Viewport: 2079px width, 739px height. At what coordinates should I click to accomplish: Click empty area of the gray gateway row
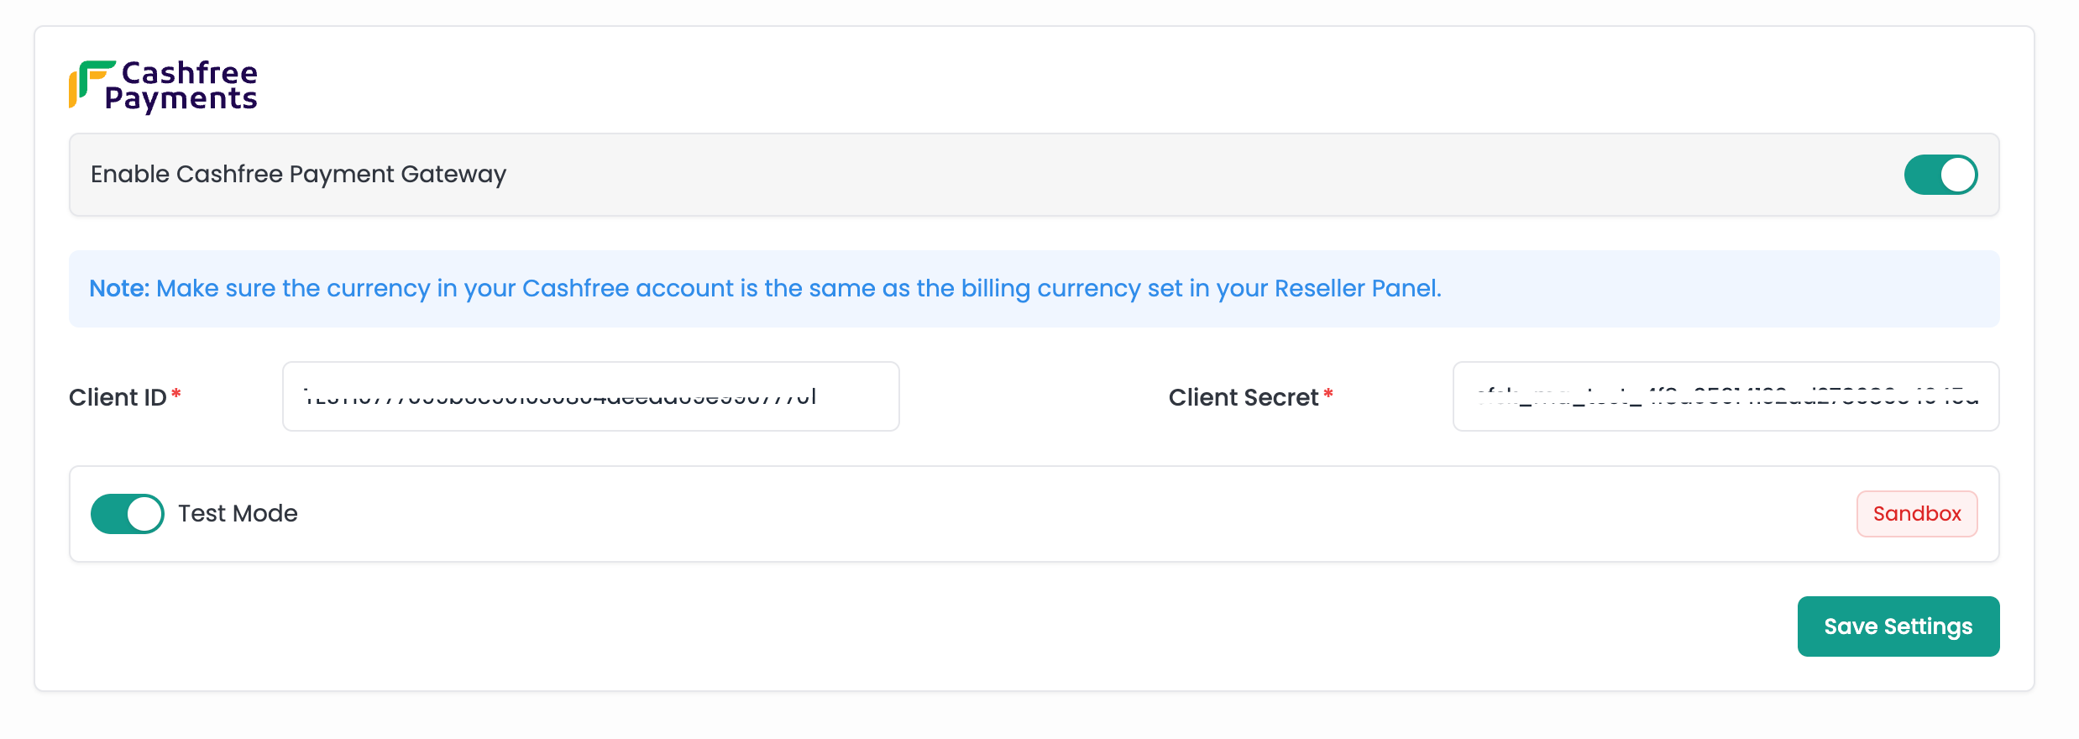click(x=1176, y=175)
